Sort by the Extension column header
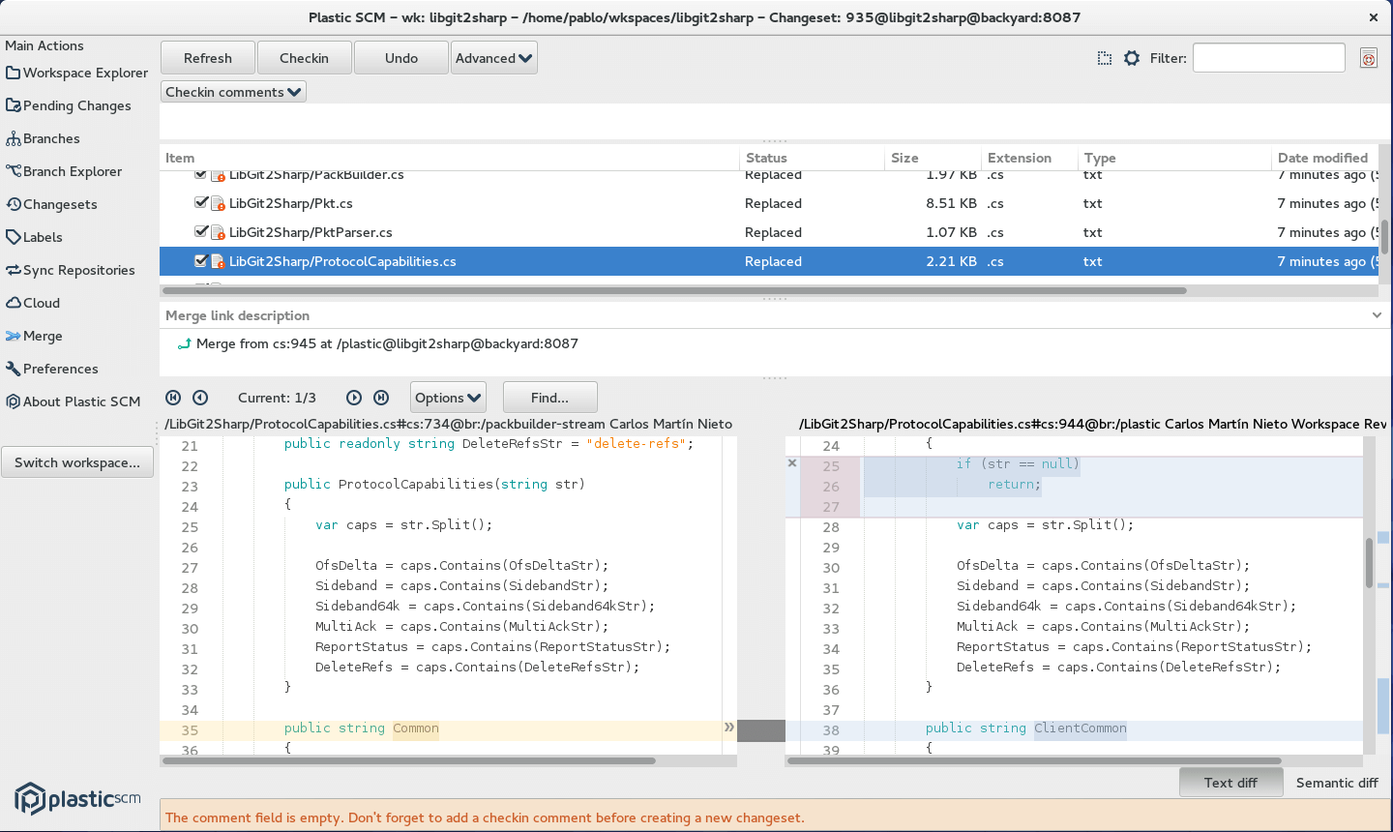The height and width of the screenshot is (832, 1393). [x=1029, y=158]
